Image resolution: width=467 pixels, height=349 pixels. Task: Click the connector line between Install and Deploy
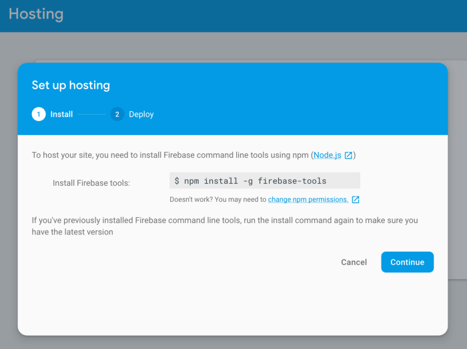(91, 114)
